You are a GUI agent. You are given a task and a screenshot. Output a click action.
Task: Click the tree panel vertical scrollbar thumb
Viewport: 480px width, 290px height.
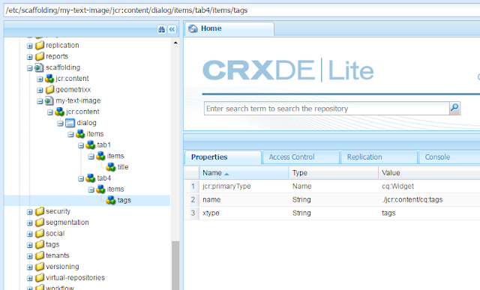(x=175, y=265)
